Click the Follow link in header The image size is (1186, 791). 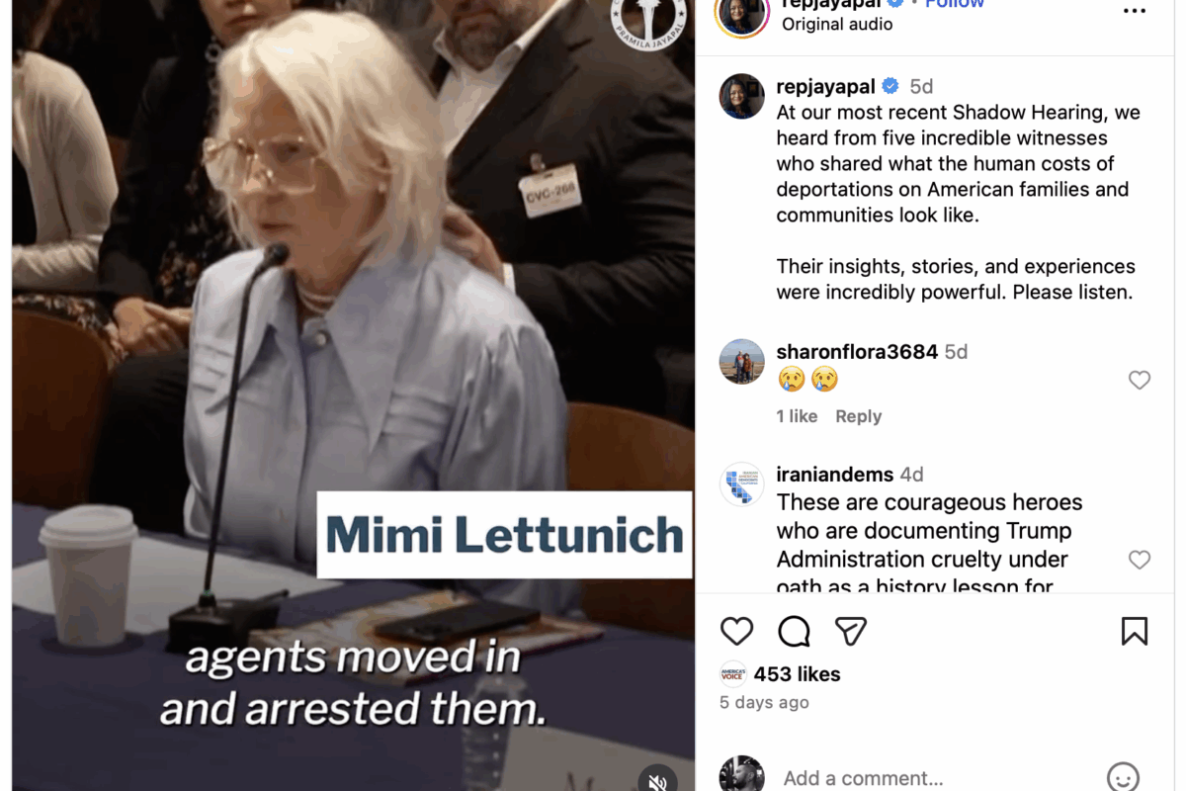pyautogui.click(x=955, y=4)
